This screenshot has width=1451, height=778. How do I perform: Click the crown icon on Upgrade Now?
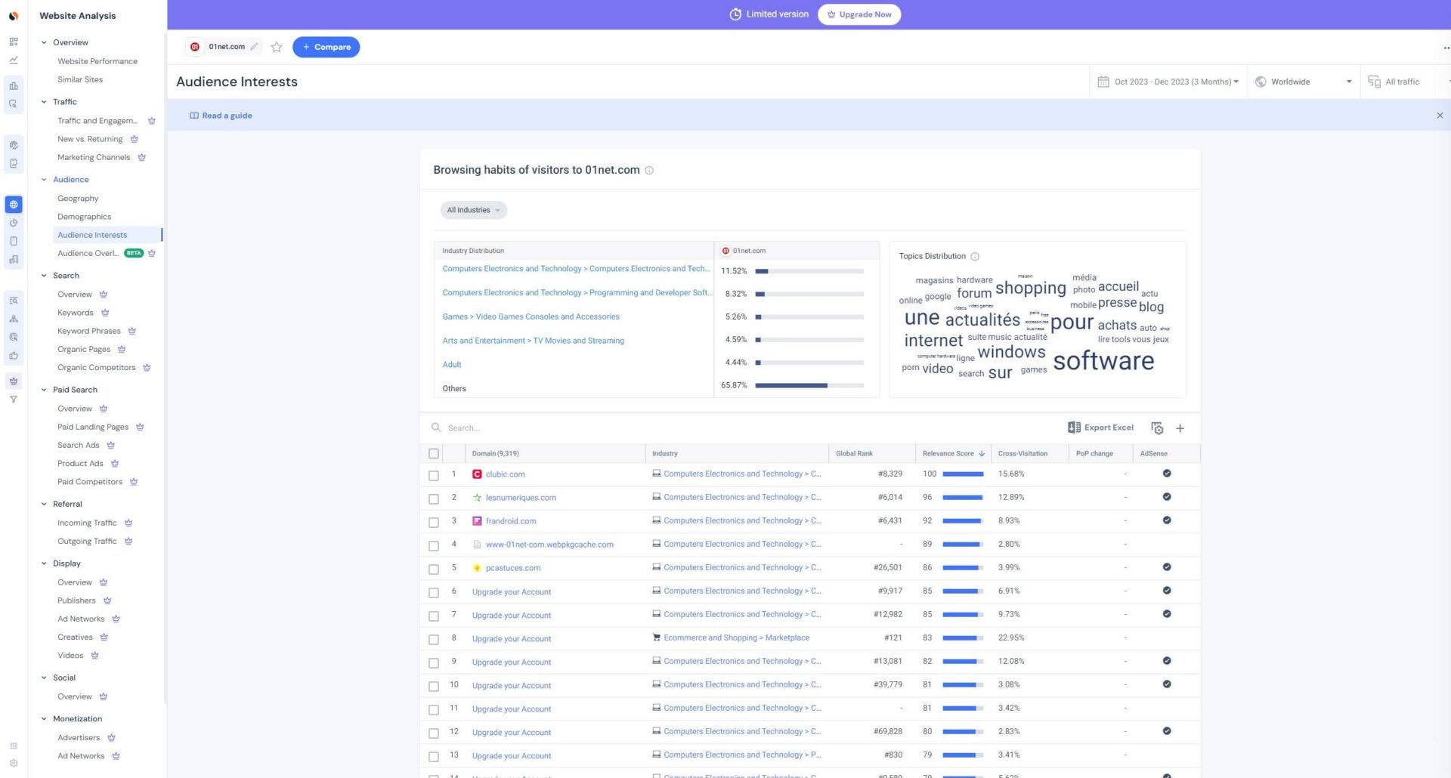click(x=831, y=14)
